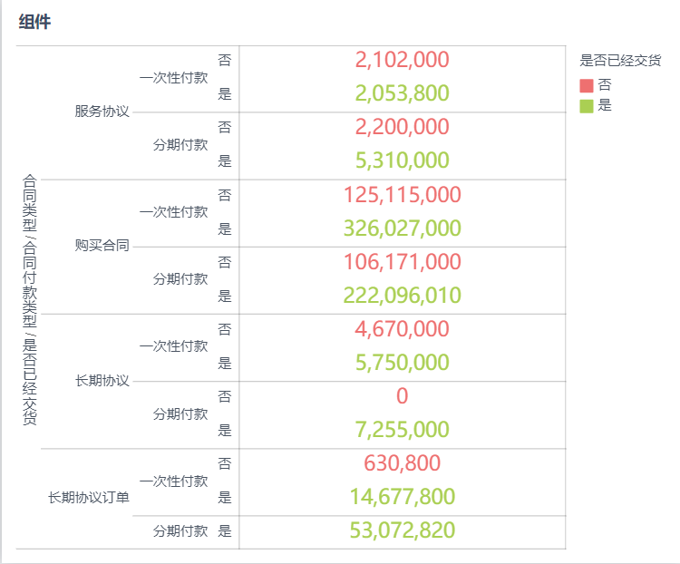The height and width of the screenshot is (564, 680).
Task: Click the green 是 legend color swatch
Action: (x=587, y=105)
